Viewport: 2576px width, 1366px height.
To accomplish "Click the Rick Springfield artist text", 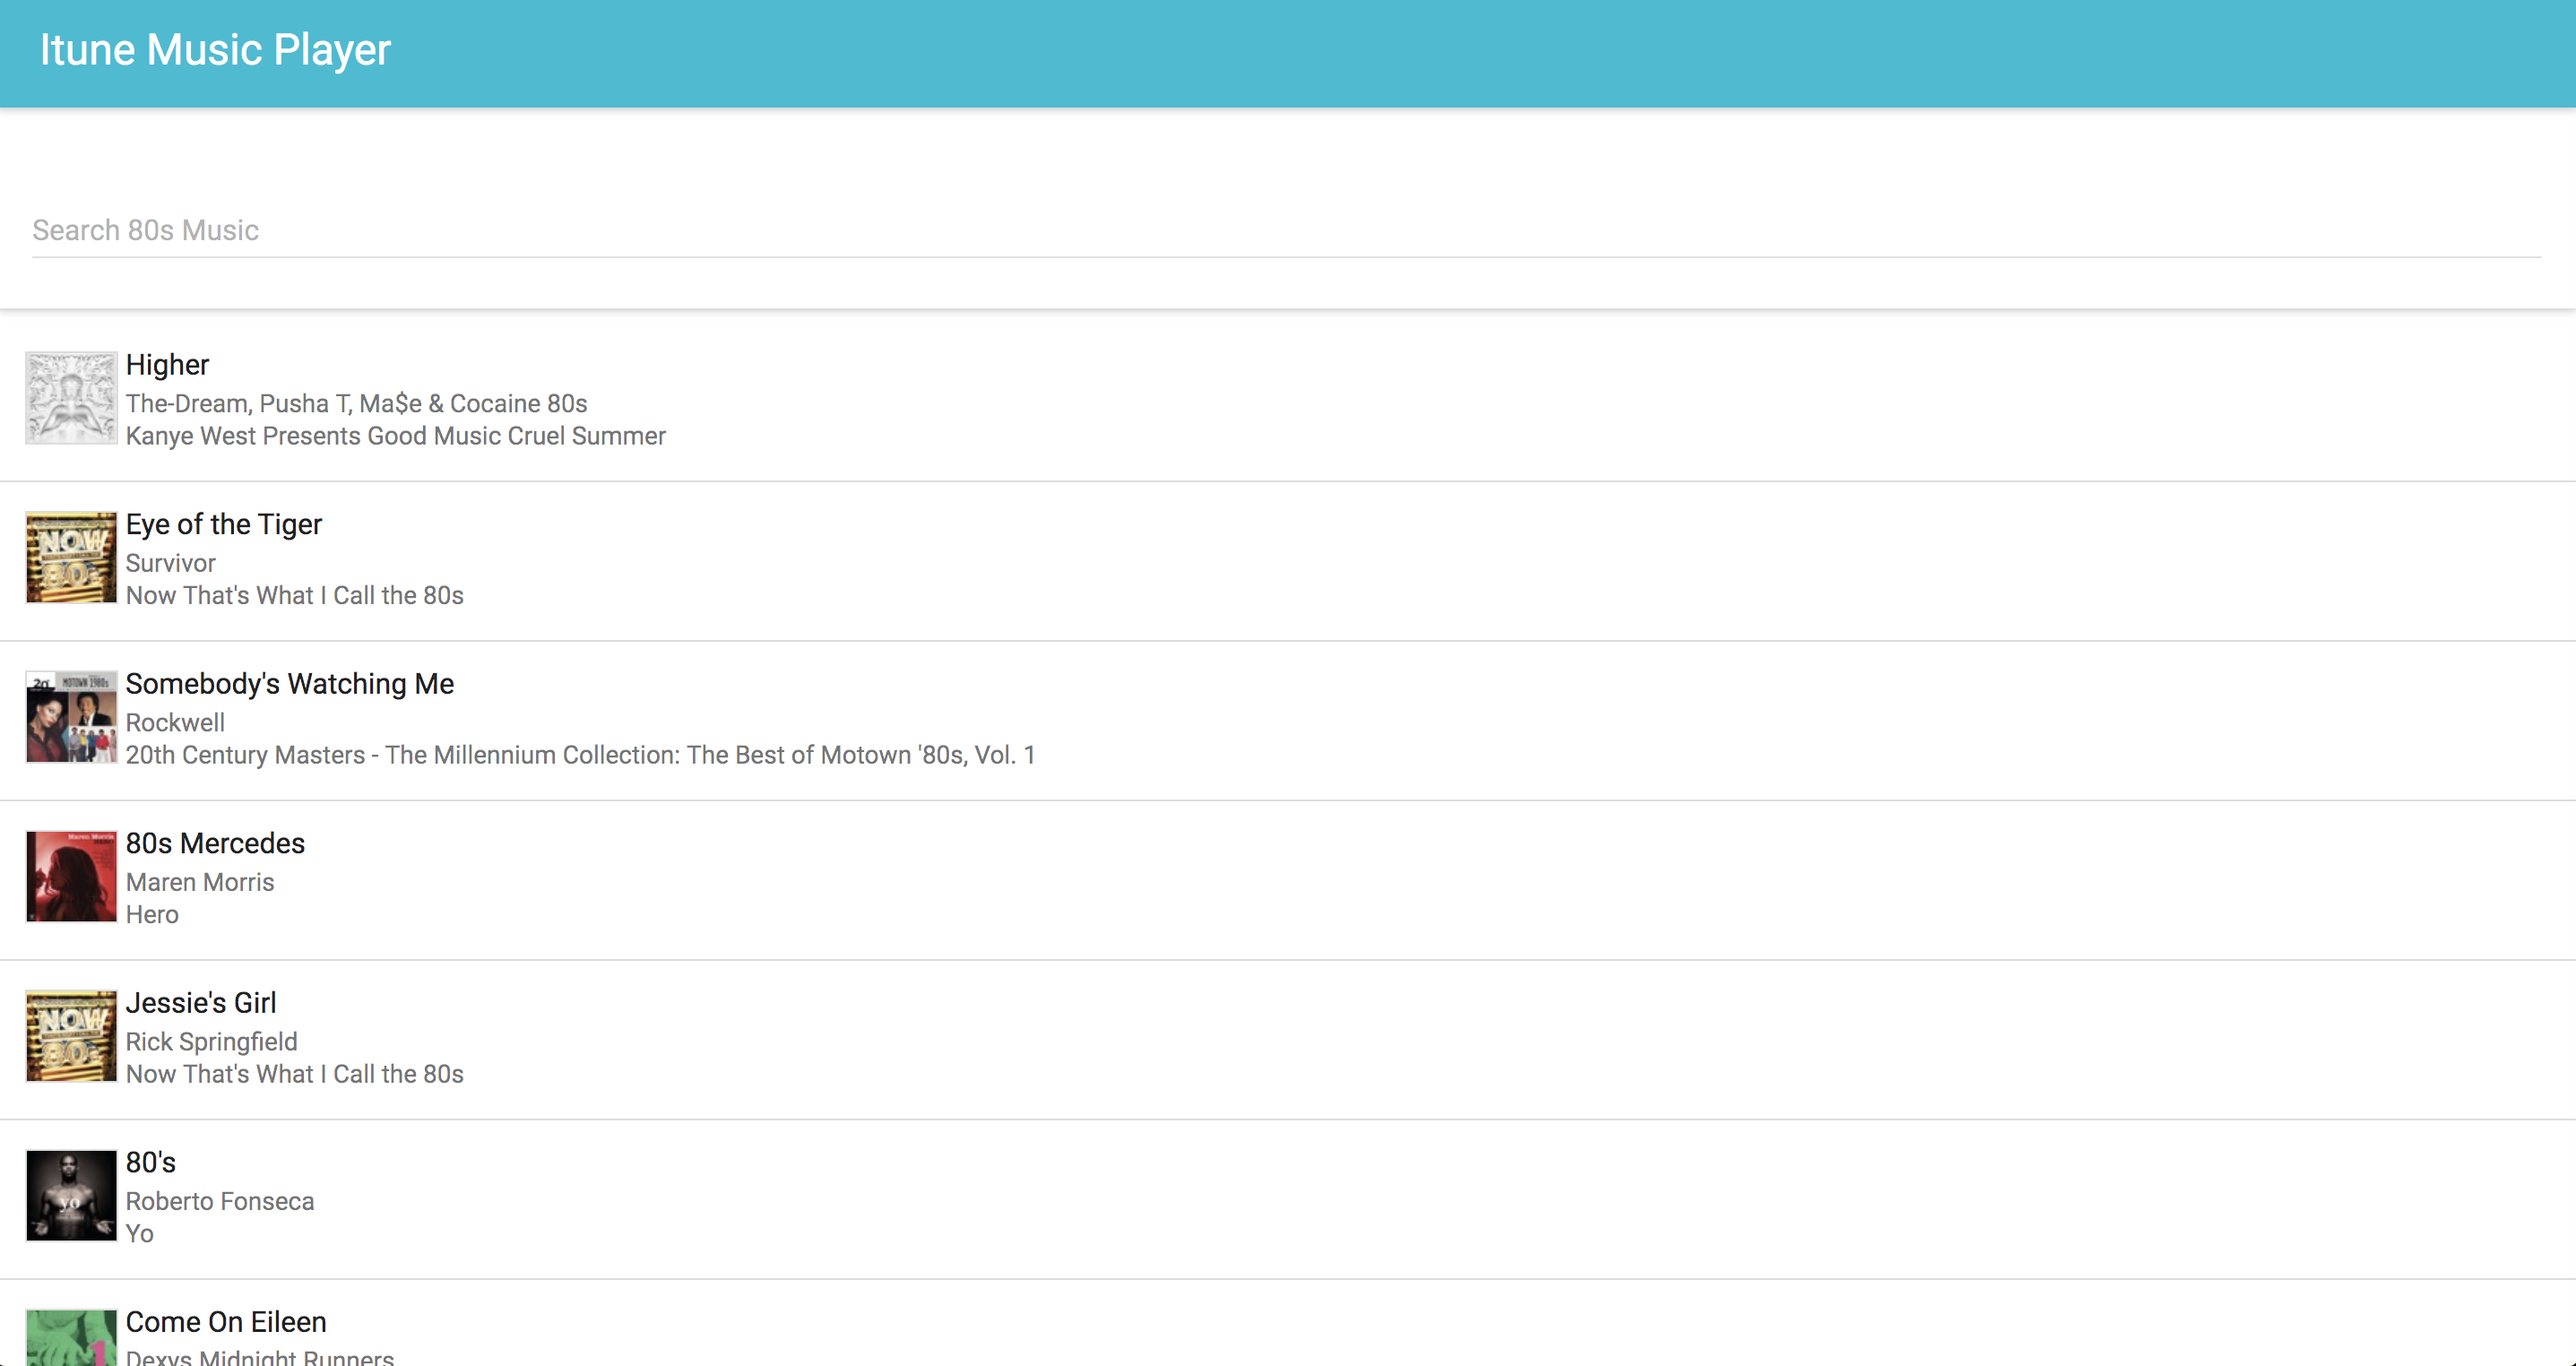I will click(x=211, y=1042).
